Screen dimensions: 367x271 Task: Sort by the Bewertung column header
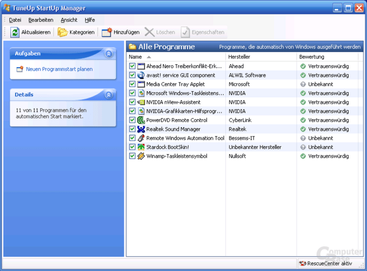click(x=327, y=57)
